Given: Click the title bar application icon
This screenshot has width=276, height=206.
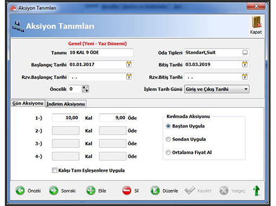Looking at the screenshot, I should pyautogui.click(x=13, y=8).
